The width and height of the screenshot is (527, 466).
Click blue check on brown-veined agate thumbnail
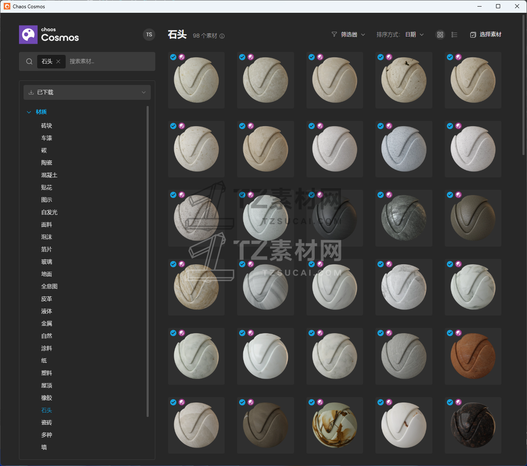[311, 402]
